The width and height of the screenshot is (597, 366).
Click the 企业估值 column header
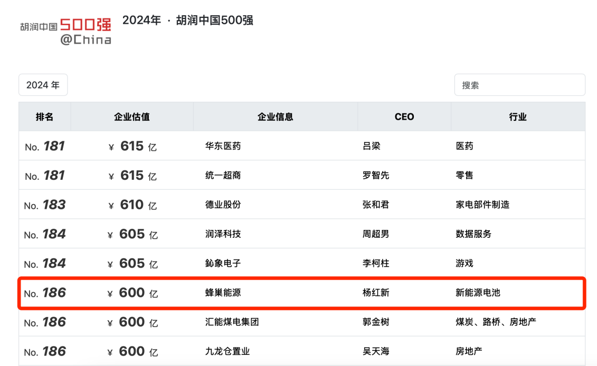pyautogui.click(x=132, y=117)
